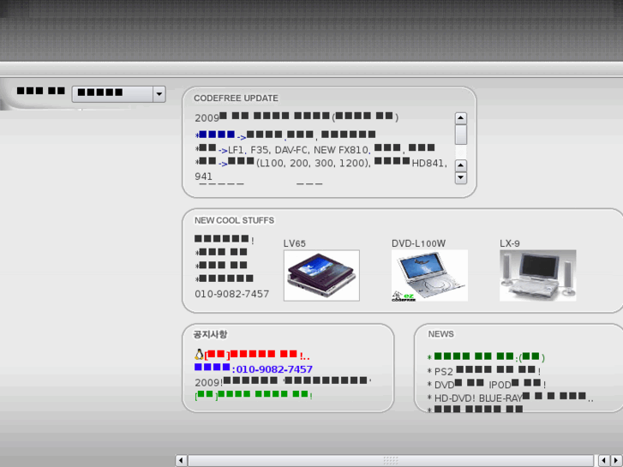Click the LF1, F35, DAV-FC update line
This screenshot has height=467, width=623.
(x=314, y=149)
